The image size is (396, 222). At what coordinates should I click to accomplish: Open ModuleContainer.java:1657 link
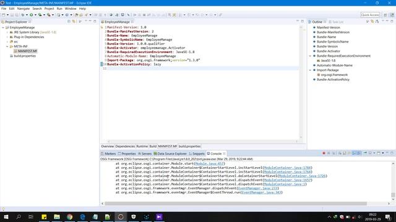[288, 180]
